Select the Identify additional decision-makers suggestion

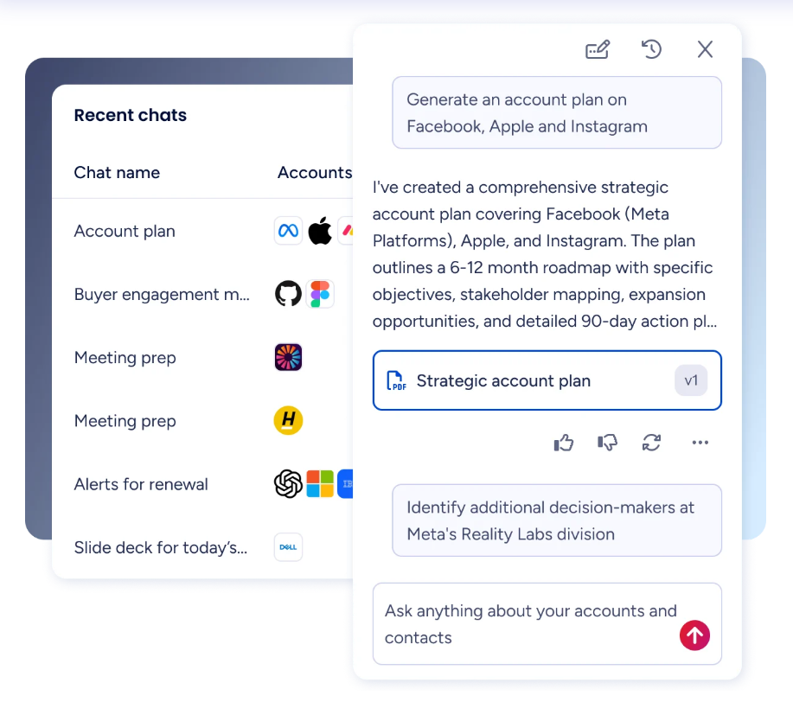pos(557,520)
